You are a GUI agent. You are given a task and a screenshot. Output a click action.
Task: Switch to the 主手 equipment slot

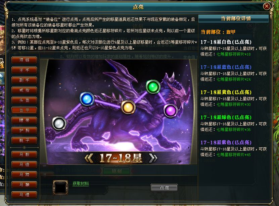24,70
